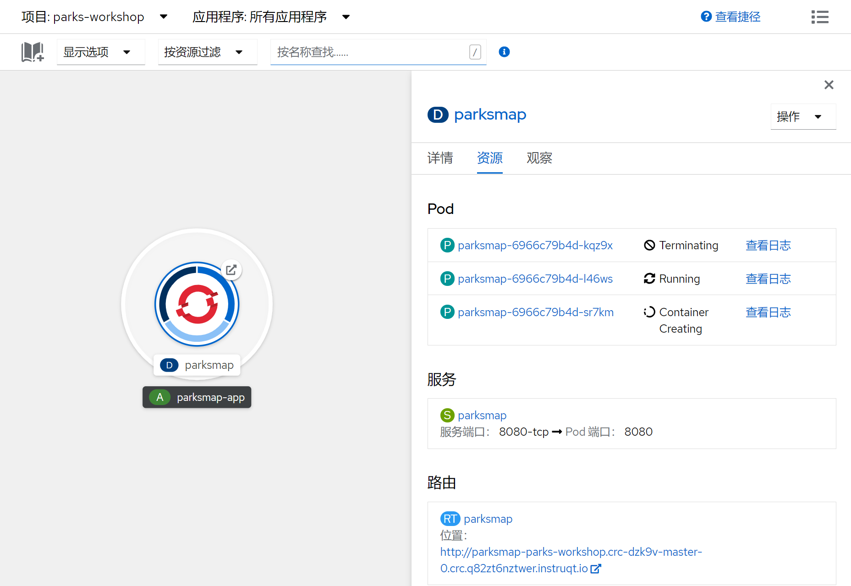Screen dimensions: 851x586
Task: Open the 操作 actions dropdown
Action: pos(802,116)
